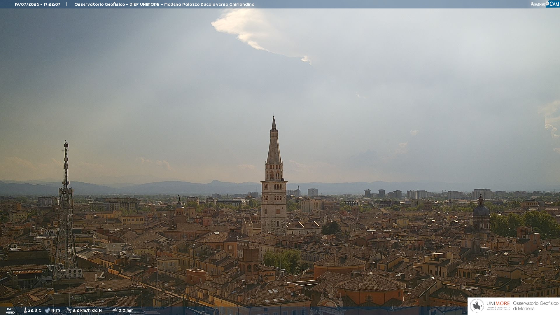
Task: Click the UNIMORE university seal emblem
Action: click(477, 306)
